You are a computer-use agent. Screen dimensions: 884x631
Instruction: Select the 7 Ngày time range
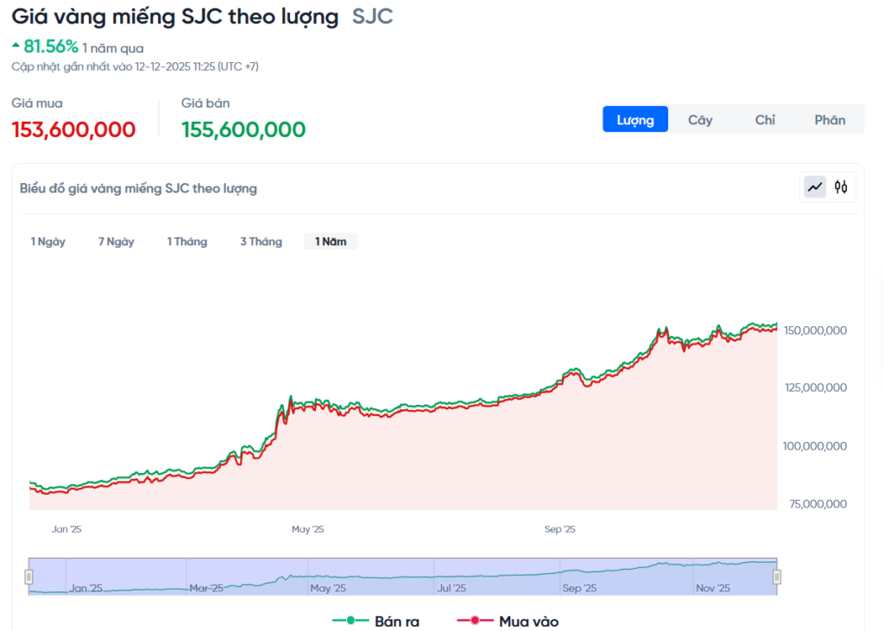[117, 242]
